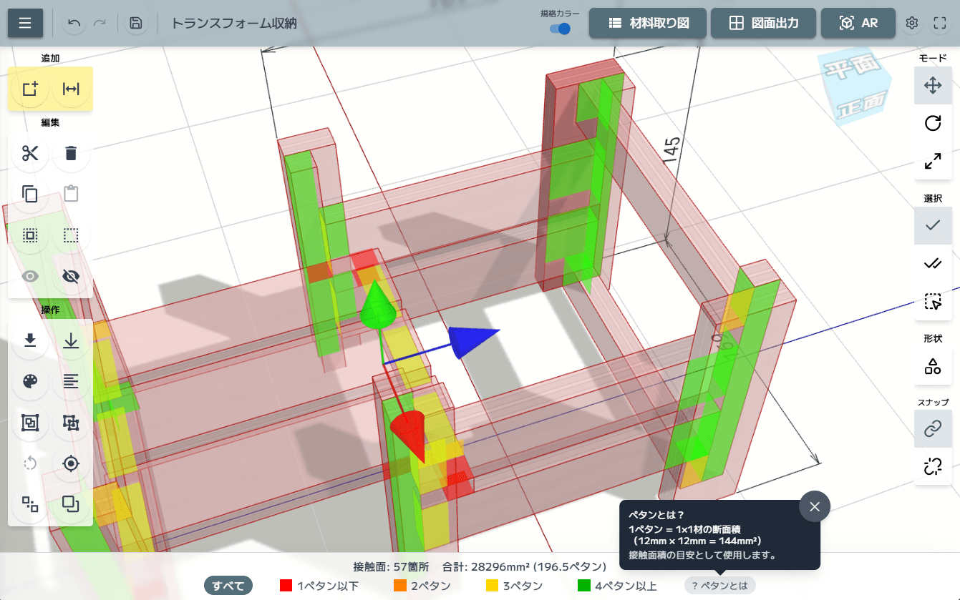Click the red 1ペタン以下 color legend
This screenshot has height=600, width=960.
tap(319, 586)
